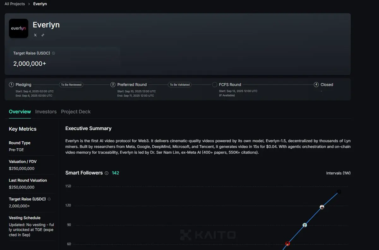Click FCFS Round start date Sep 13, 2025
Viewport: 379px width, 250px height.
(x=238, y=91)
